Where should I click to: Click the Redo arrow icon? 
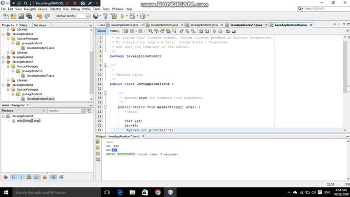(x=48, y=16)
